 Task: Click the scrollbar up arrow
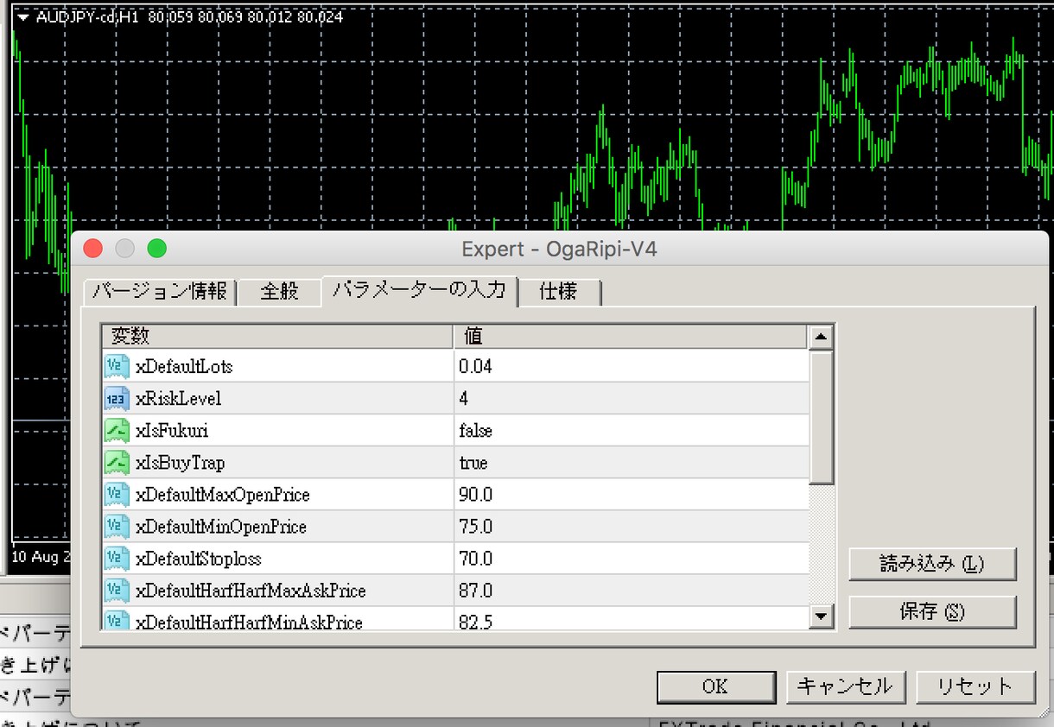821,337
